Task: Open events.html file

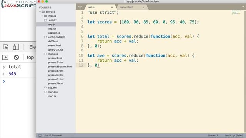Action: pyautogui.click(x=55, y=46)
